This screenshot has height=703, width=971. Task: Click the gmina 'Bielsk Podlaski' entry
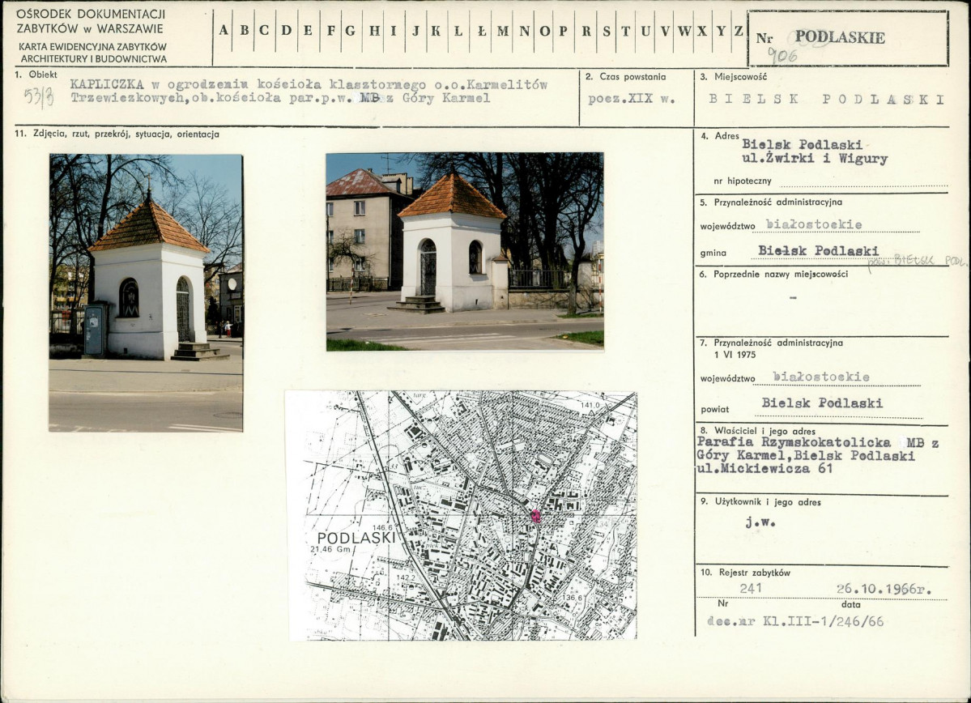coord(818,251)
